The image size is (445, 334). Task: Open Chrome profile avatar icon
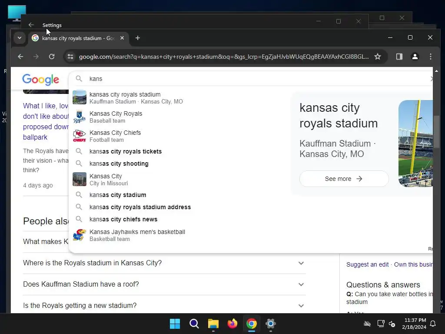click(415, 57)
